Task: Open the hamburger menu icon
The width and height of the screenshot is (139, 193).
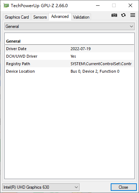Action: point(133,15)
